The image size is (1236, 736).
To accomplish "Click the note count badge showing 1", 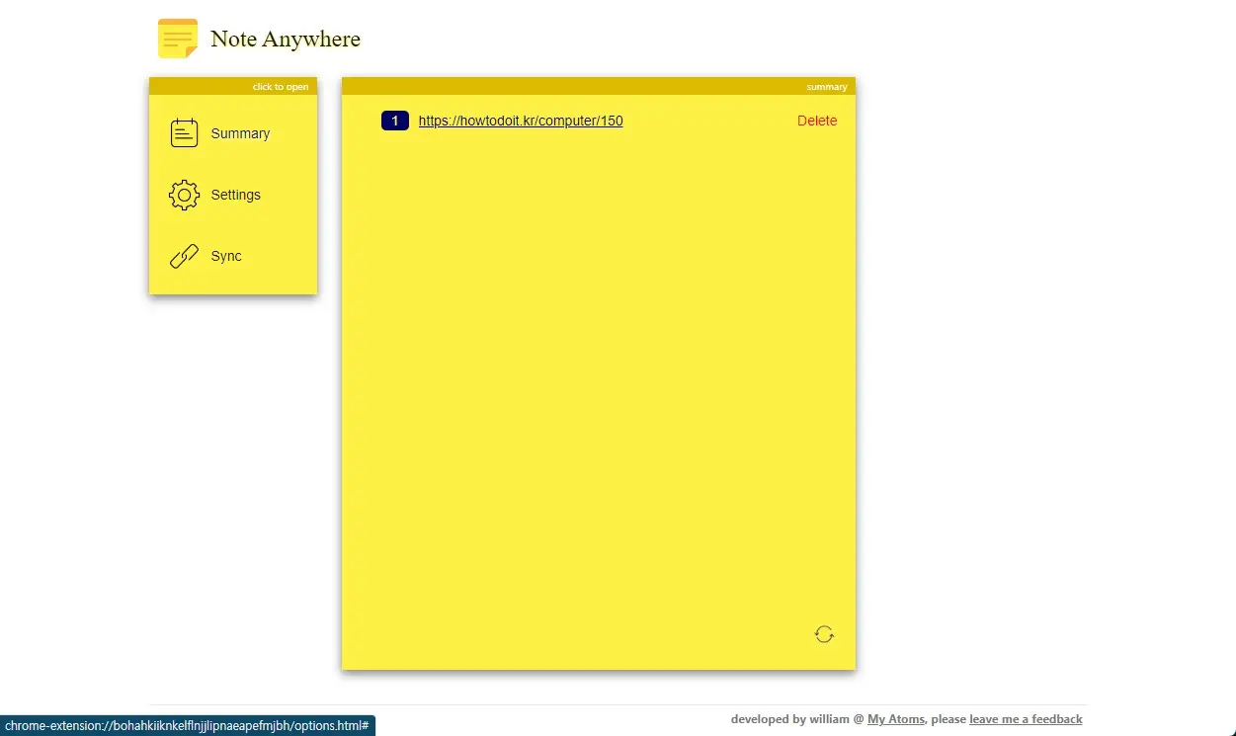I will (395, 121).
